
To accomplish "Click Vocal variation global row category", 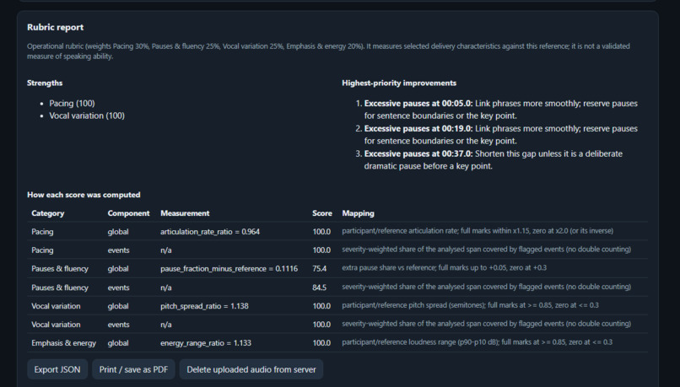I will click(x=56, y=306).
